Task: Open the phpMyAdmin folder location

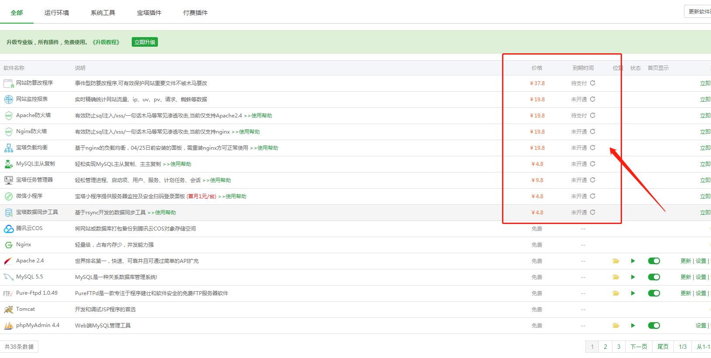Action: point(616,326)
